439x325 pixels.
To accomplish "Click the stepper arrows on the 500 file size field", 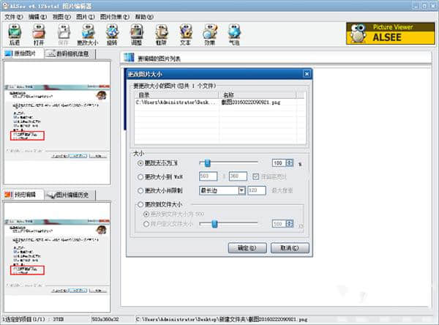I will [x=290, y=223].
